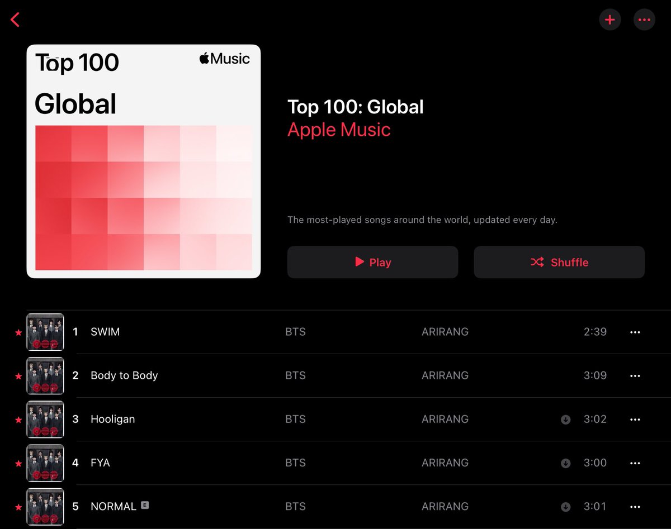Open ARIRANG album in the FYA row

click(445, 463)
